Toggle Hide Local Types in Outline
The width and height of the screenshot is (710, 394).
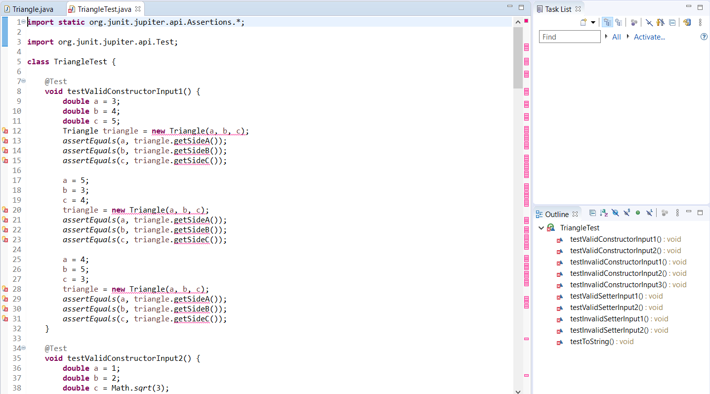(x=650, y=213)
